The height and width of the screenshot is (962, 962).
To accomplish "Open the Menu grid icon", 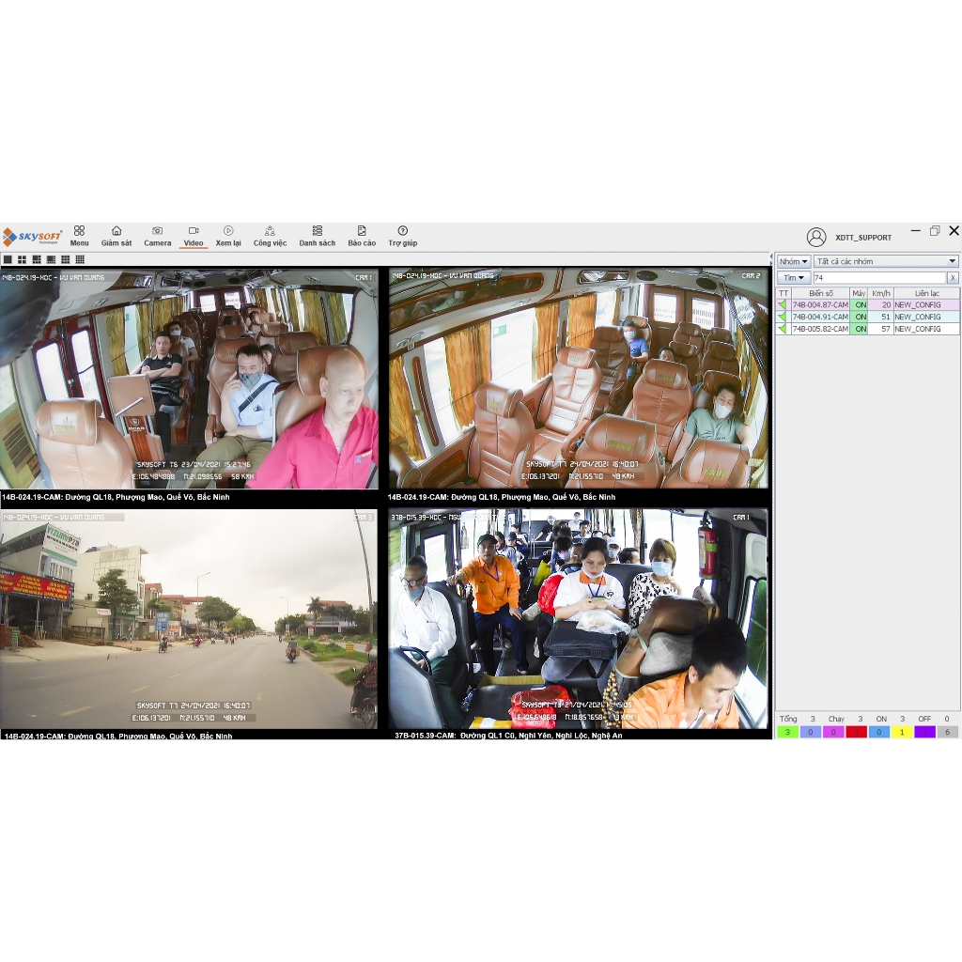I will (x=79, y=235).
